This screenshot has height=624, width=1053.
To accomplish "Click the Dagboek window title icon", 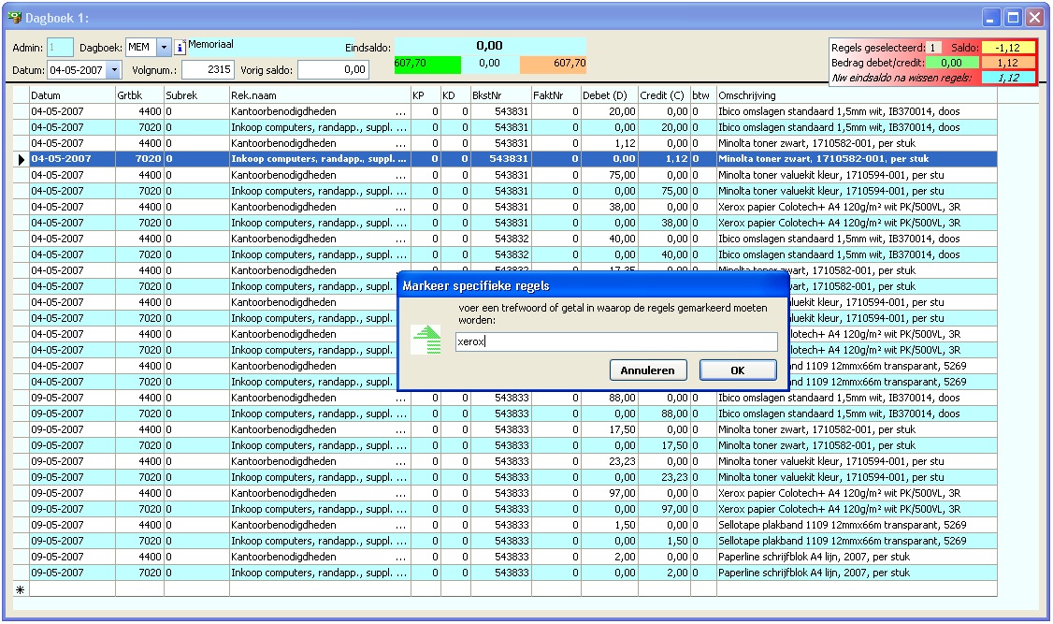I will [x=14, y=17].
